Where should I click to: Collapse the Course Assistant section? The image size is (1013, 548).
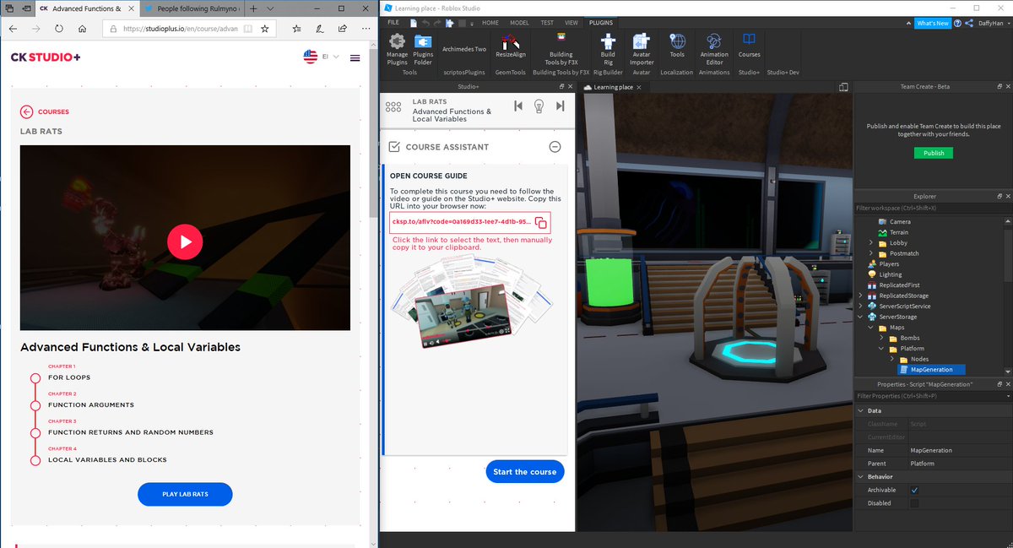pos(555,146)
